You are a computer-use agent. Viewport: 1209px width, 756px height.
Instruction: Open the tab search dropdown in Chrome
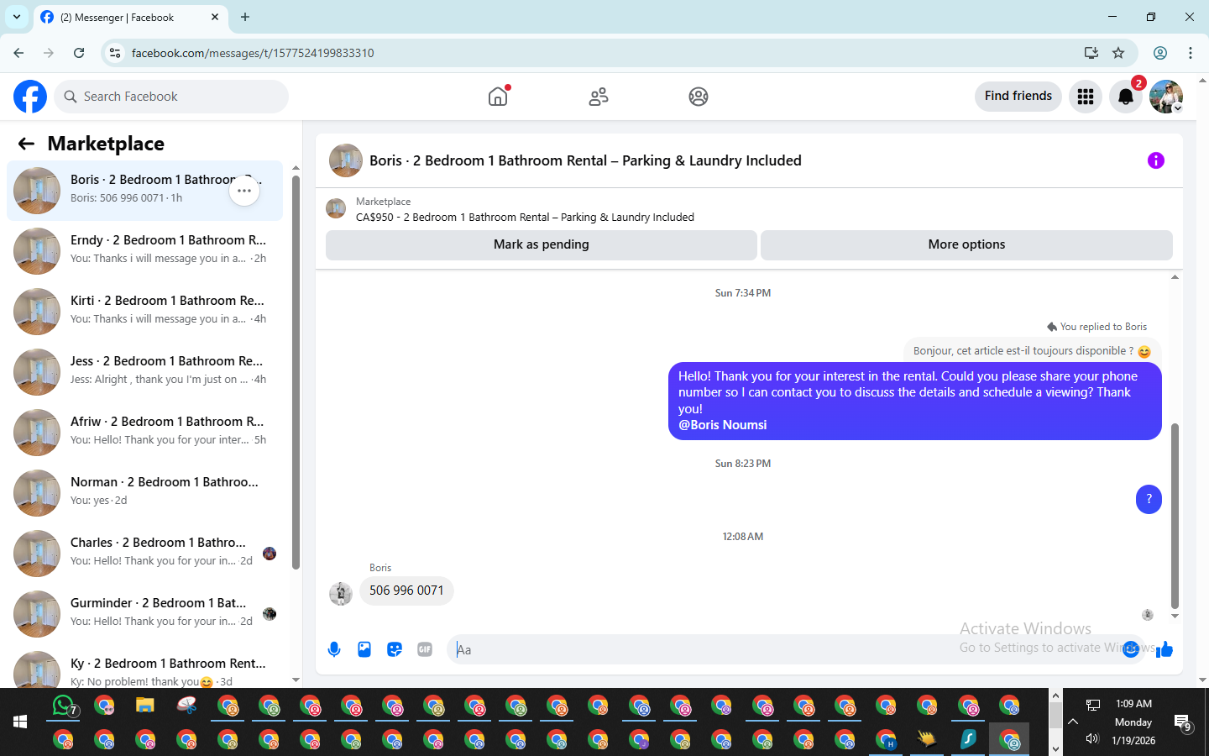[x=17, y=17]
